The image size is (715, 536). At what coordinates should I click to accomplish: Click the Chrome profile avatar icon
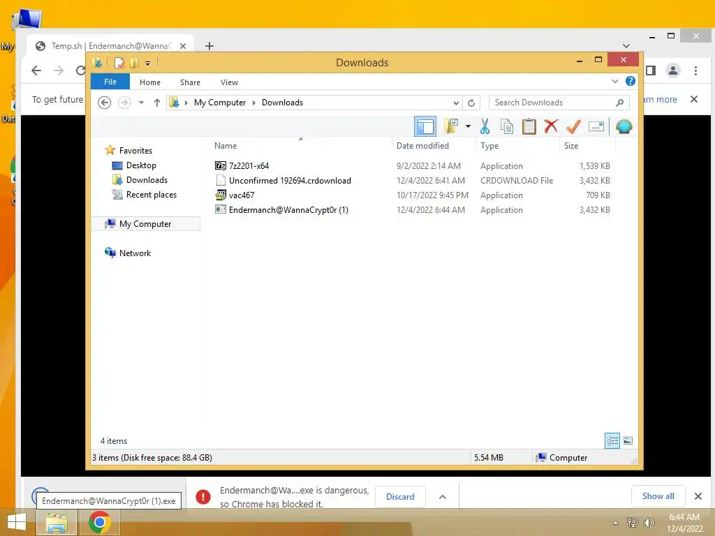click(x=673, y=70)
